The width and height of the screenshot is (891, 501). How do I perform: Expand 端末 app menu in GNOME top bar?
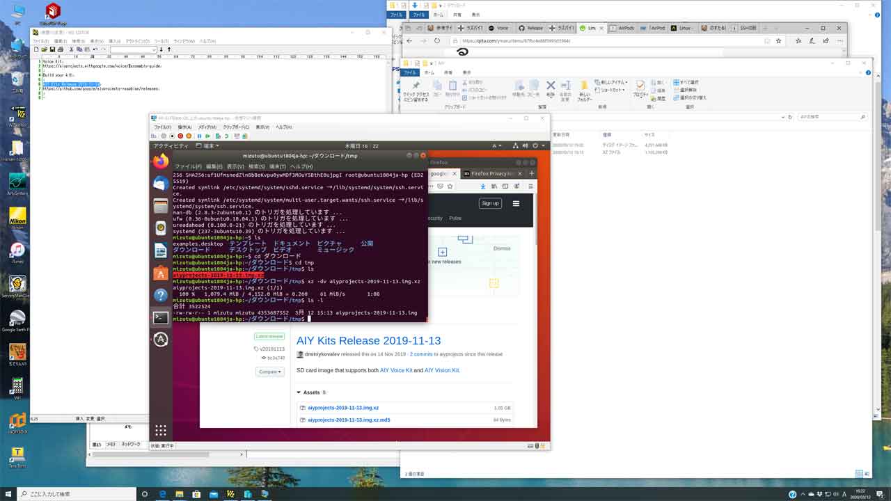(208, 146)
